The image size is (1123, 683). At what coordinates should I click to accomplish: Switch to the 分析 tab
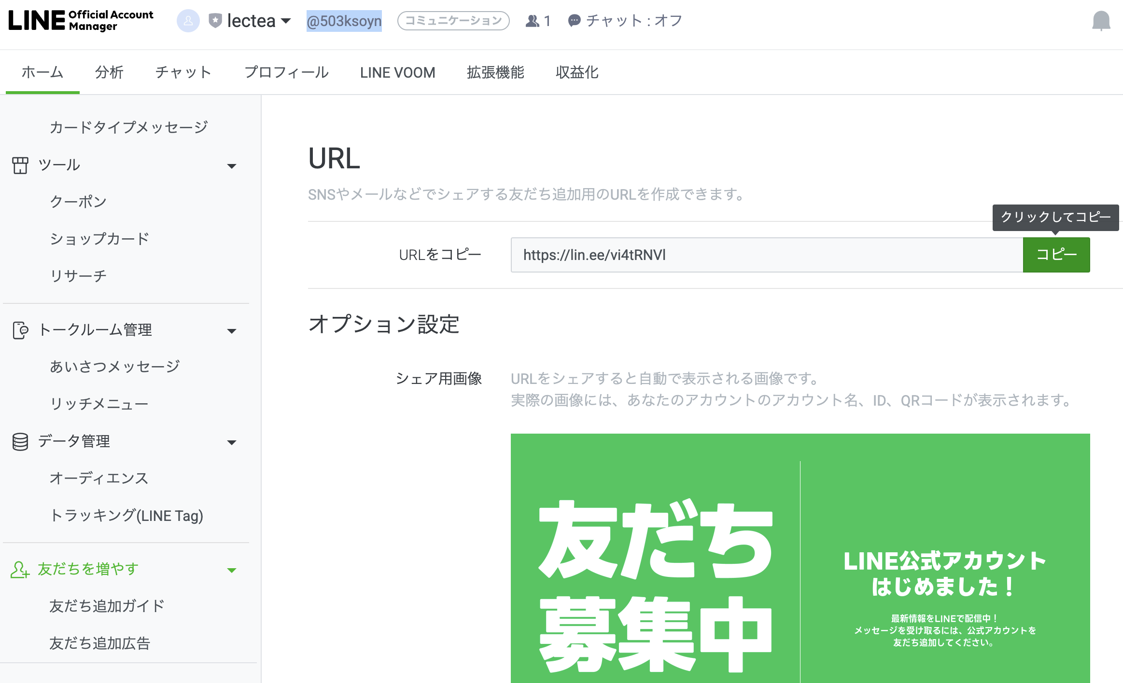pyautogui.click(x=109, y=72)
